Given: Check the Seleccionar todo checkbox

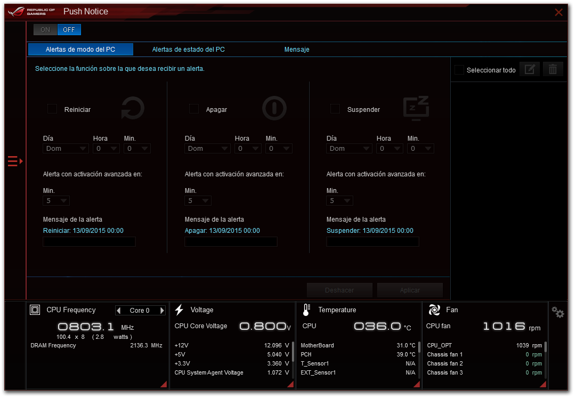Looking at the screenshot, I should (x=459, y=70).
